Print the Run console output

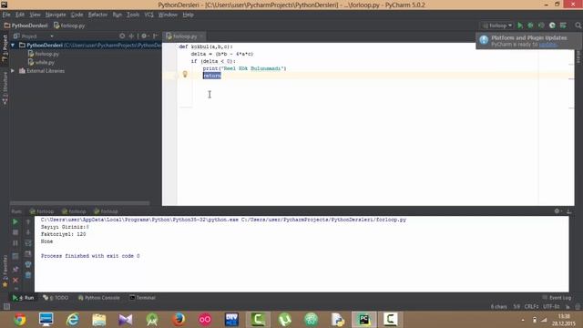pos(28,264)
